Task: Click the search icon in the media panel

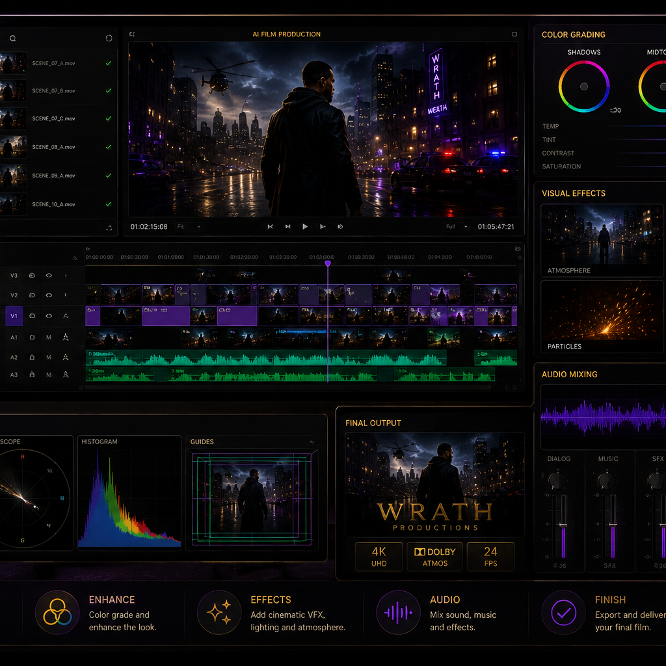Action: point(13,38)
